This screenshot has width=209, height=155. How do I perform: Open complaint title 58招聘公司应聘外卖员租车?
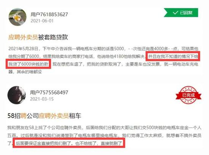(x=44, y=116)
